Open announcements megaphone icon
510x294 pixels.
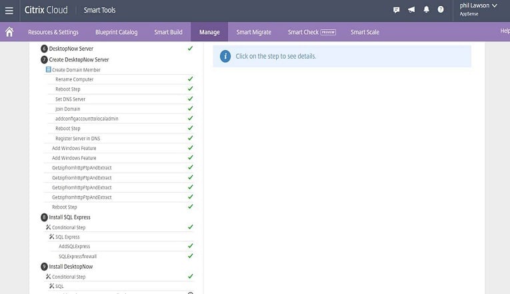click(411, 10)
